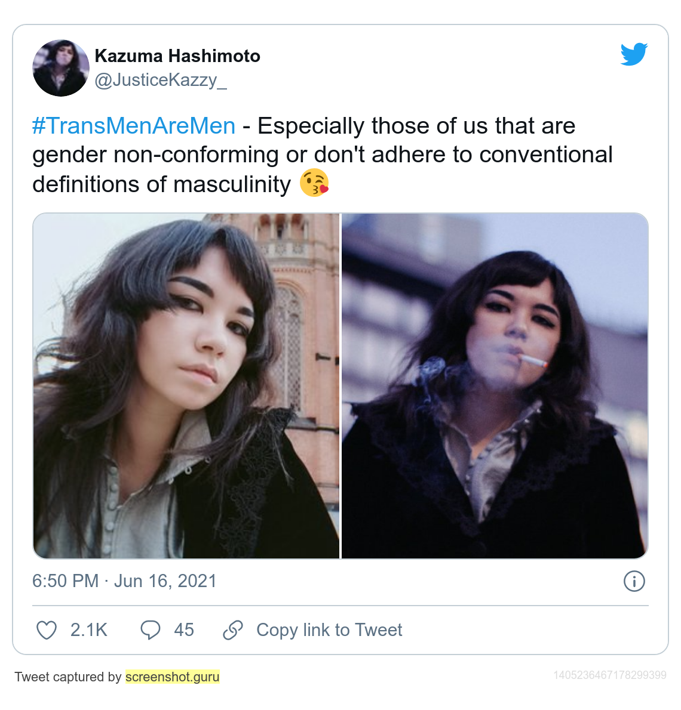Screen dimensions: 681x710
Task: Open the Kazuma Hashimoto display name
Action: (x=177, y=56)
